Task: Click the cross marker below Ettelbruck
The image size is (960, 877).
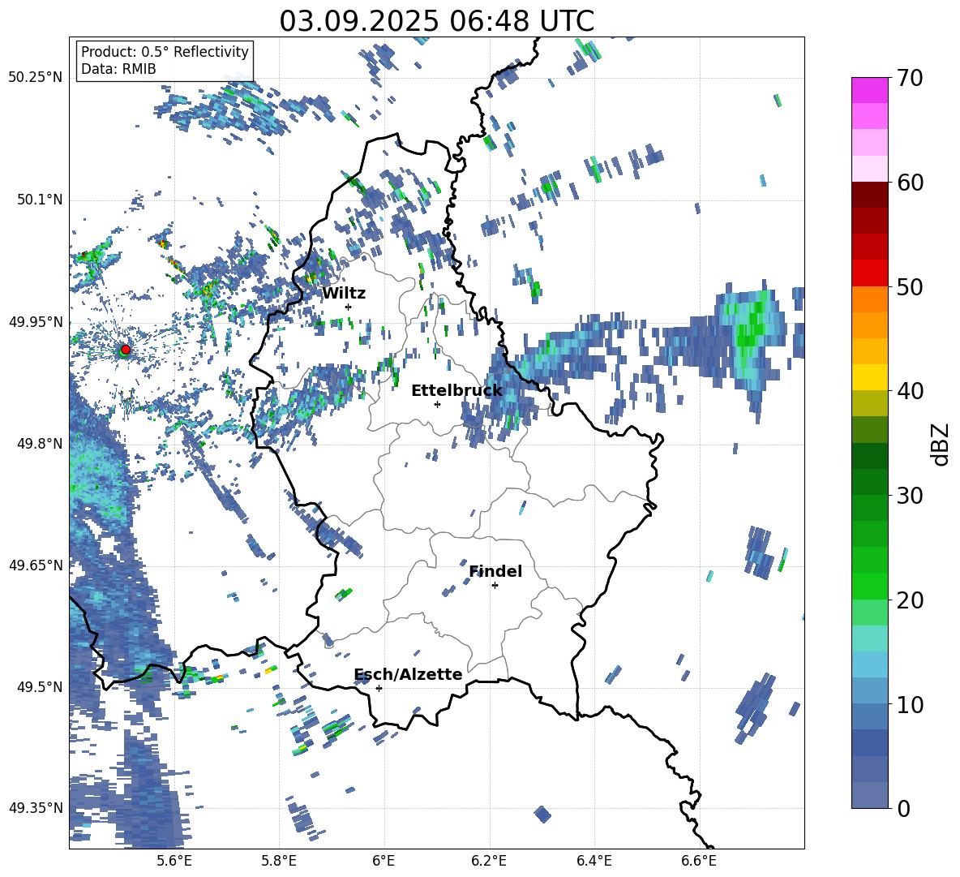Action: click(x=437, y=404)
